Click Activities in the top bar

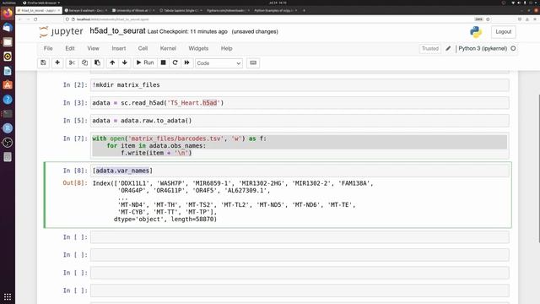click(8, 3)
